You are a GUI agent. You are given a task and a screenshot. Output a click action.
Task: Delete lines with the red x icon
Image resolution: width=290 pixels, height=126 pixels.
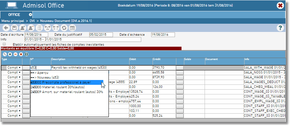point(21,55)
